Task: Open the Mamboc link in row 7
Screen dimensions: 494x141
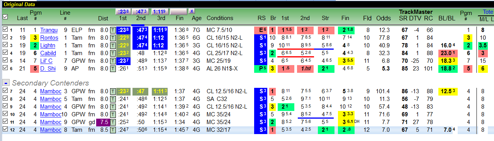Action: tap(51, 91)
